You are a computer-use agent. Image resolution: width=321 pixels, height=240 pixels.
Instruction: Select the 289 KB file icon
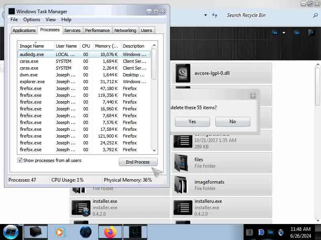183,141
